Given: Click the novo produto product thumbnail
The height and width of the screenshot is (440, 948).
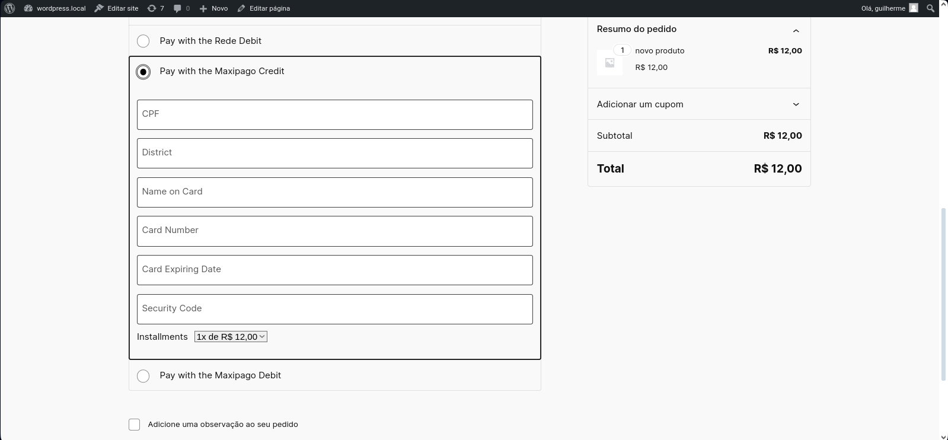Looking at the screenshot, I should [609, 62].
